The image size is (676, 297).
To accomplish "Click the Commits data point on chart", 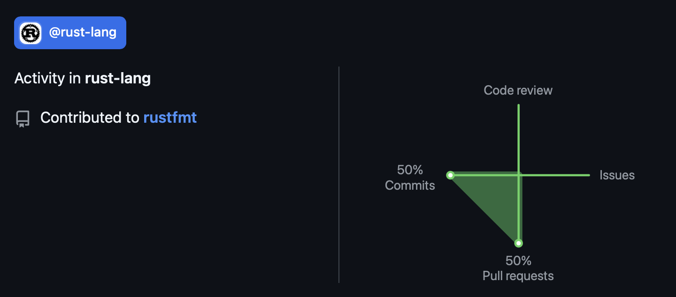I will tap(450, 175).
